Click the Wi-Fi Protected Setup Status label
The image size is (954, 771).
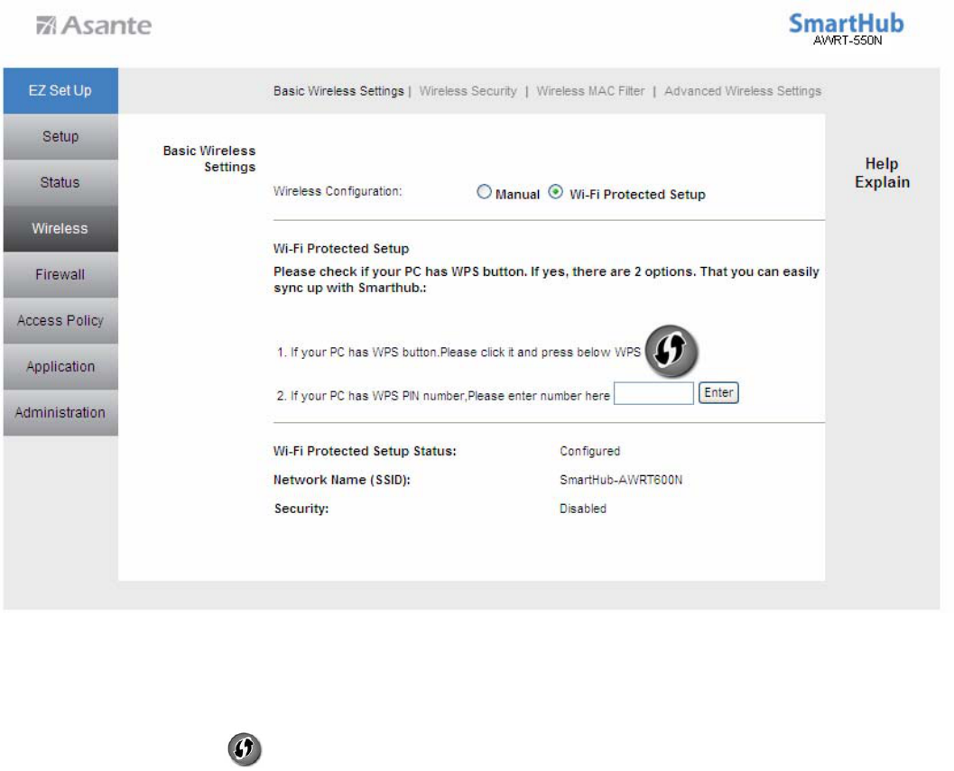coord(365,451)
